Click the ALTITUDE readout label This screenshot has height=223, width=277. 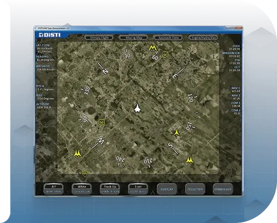click(x=43, y=104)
